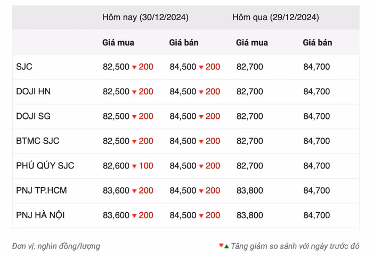
Task: Click the red arrow beside PNJ HÀ NỘI buy price
Action: [134, 216]
